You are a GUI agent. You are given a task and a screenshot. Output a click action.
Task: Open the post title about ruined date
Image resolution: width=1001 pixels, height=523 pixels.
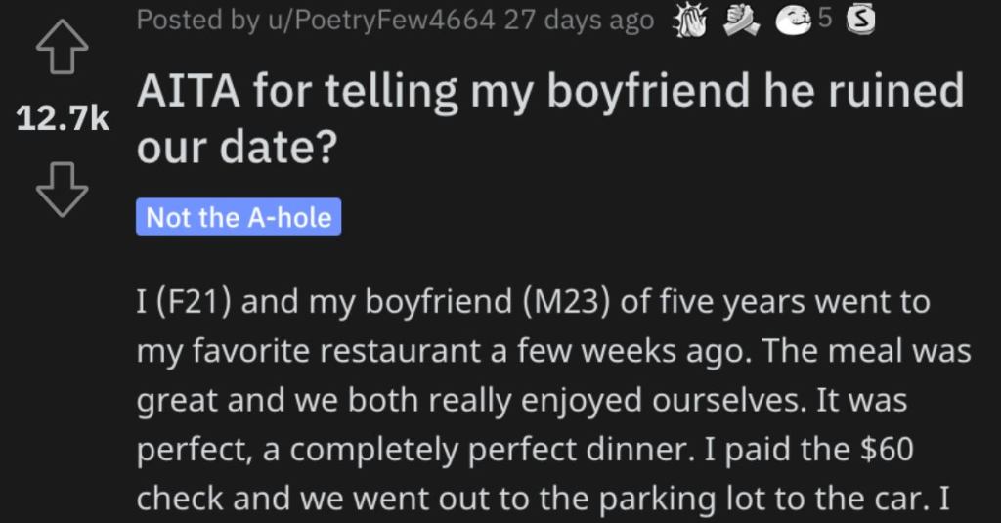[549, 119]
